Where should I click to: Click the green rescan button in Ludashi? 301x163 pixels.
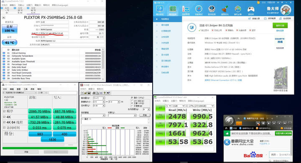280,25
